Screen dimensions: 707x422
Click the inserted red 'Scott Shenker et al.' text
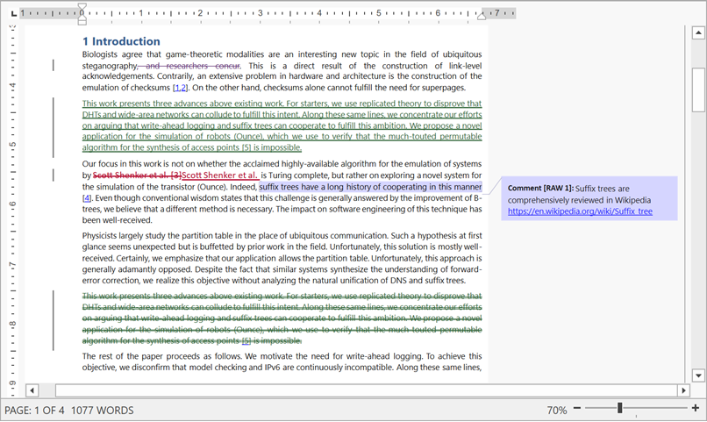click(x=219, y=175)
